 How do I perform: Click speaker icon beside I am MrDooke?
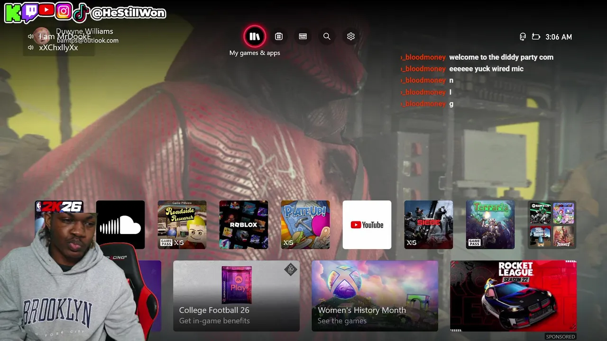click(x=31, y=36)
